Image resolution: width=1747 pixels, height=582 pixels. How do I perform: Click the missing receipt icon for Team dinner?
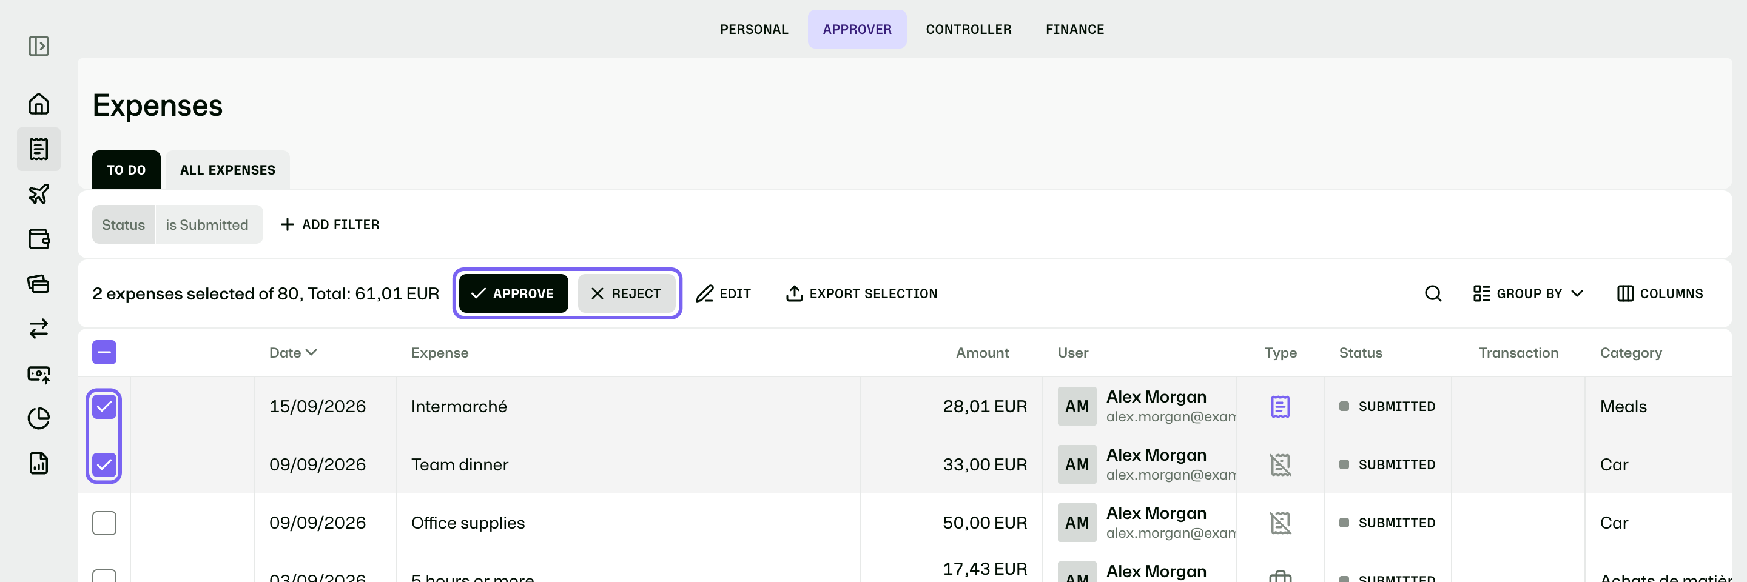pyautogui.click(x=1280, y=465)
